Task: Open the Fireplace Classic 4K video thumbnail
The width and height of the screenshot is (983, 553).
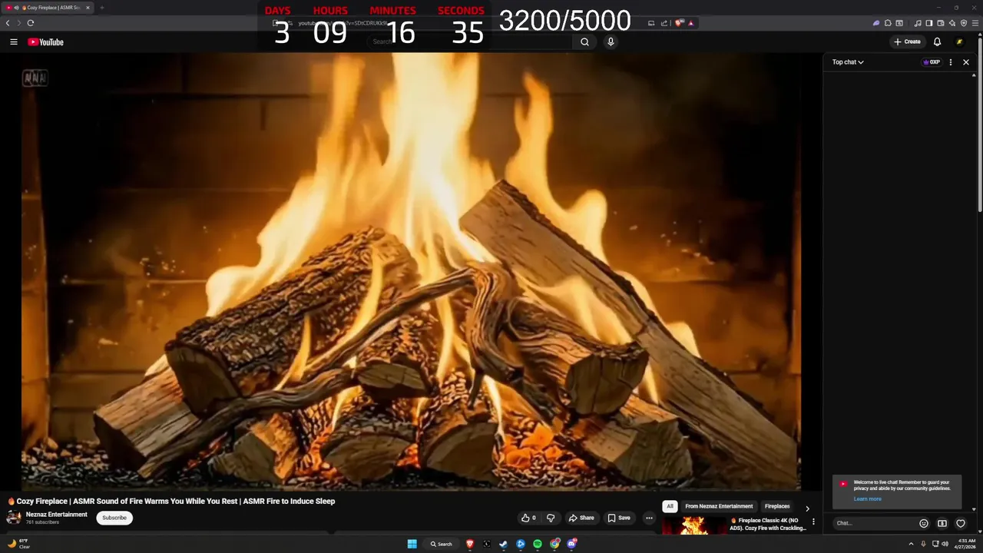Action: pos(694,525)
